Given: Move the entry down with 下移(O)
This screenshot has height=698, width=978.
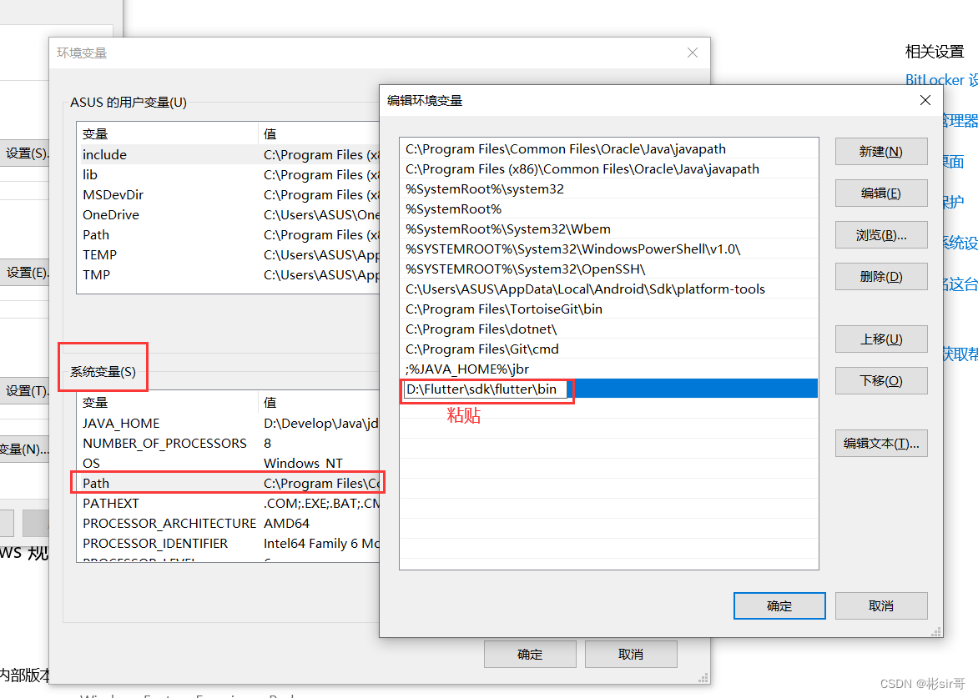Looking at the screenshot, I should 880,381.
